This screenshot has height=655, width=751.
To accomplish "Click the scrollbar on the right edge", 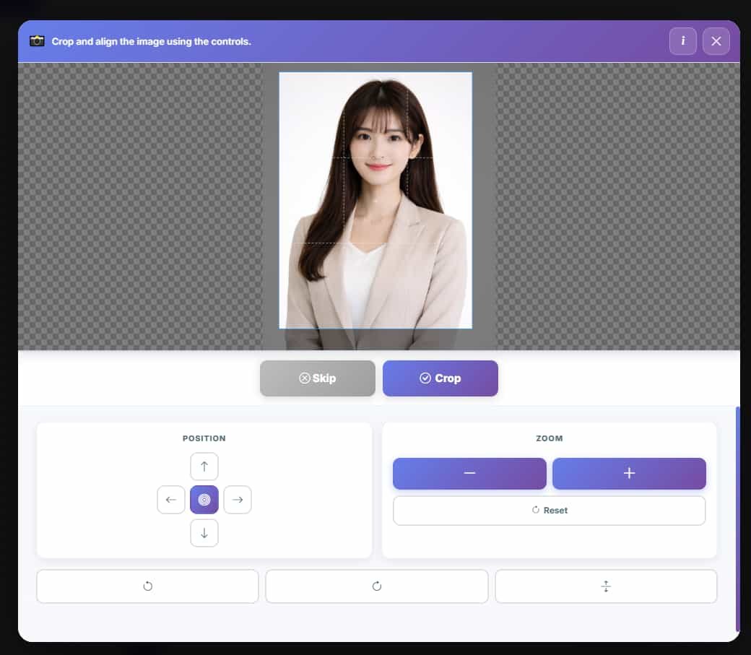I will (737, 506).
